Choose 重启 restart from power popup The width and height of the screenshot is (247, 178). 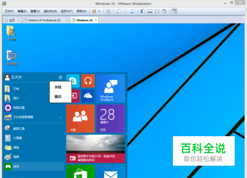[58, 96]
